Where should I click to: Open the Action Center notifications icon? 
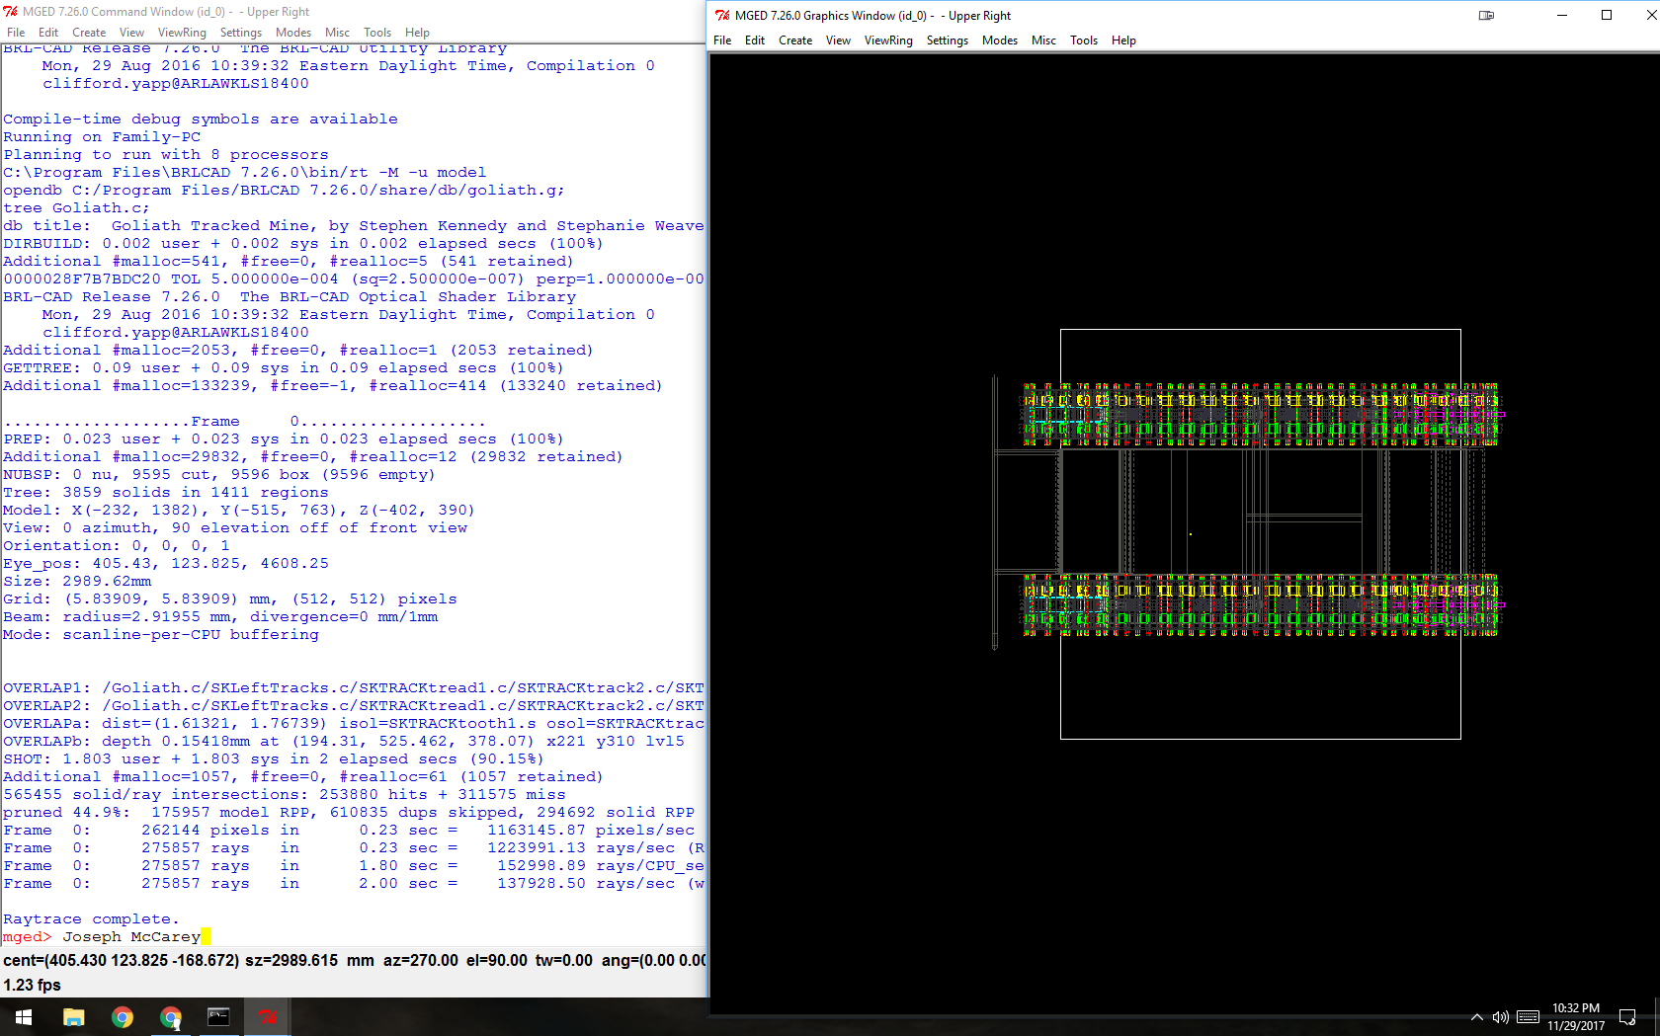1627,1017
